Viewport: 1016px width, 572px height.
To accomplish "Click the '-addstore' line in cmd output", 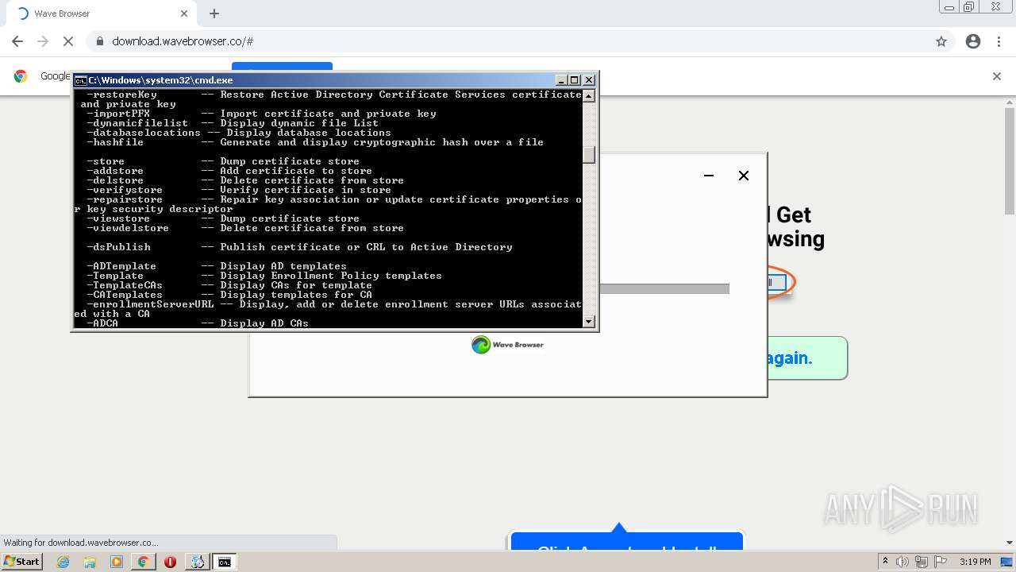I will [229, 171].
